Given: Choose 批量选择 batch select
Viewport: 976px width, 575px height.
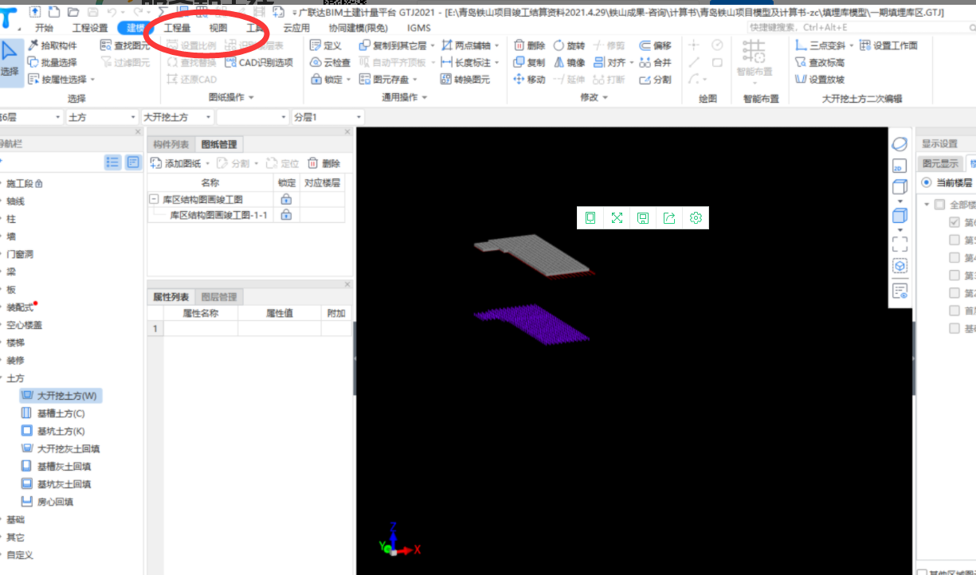Looking at the screenshot, I should (x=53, y=62).
